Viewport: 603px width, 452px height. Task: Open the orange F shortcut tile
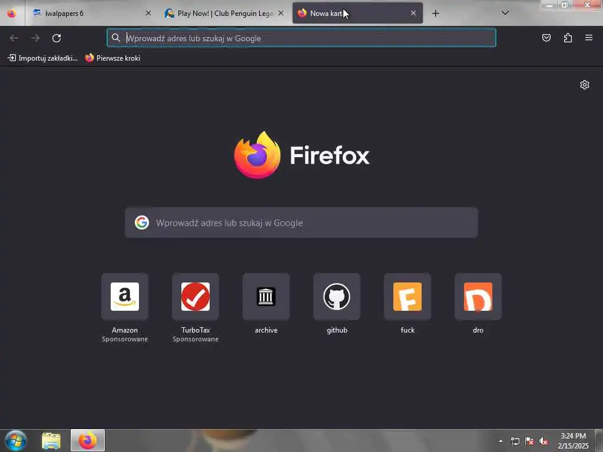(x=407, y=297)
